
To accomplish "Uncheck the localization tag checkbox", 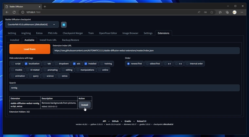I will point(26,64).
